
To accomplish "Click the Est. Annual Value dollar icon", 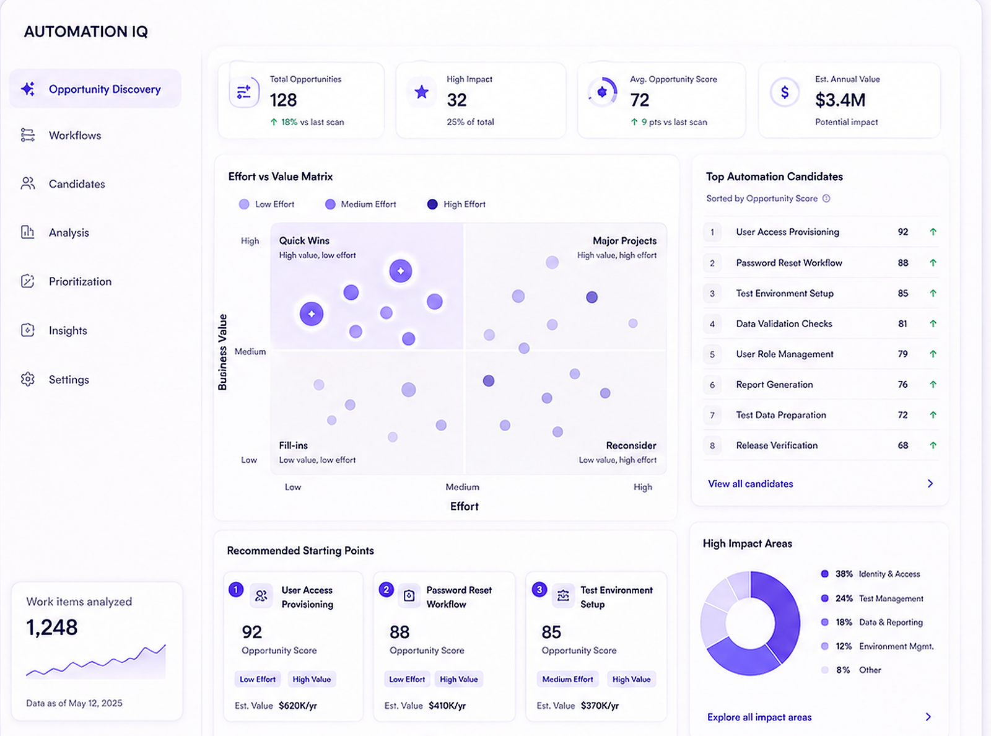I will coord(785,92).
